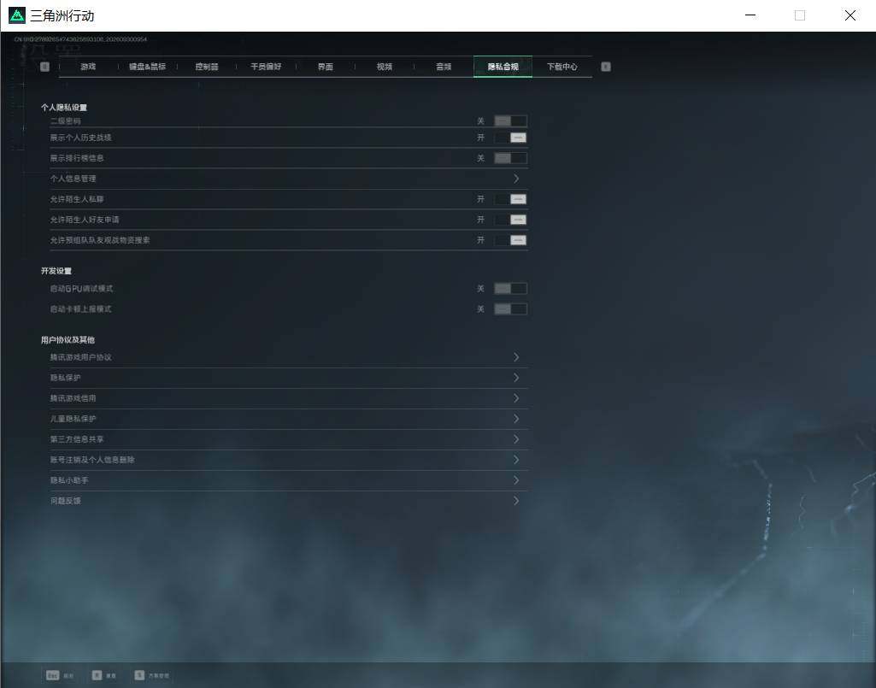The height and width of the screenshot is (688, 876).
Task: Open the 控制器 tab
Action: tap(207, 67)
